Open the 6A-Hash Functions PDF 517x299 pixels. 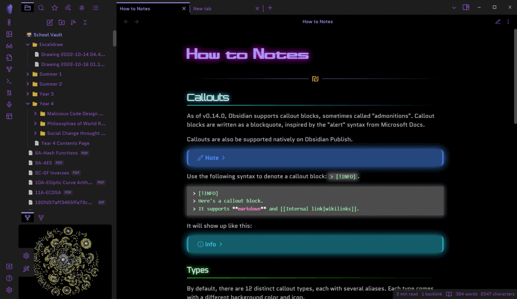(56, 153)
